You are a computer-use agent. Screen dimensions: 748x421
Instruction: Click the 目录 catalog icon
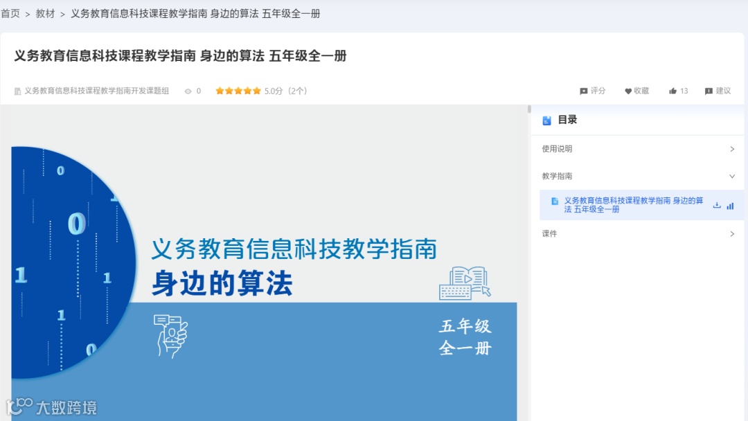(546, 120)
